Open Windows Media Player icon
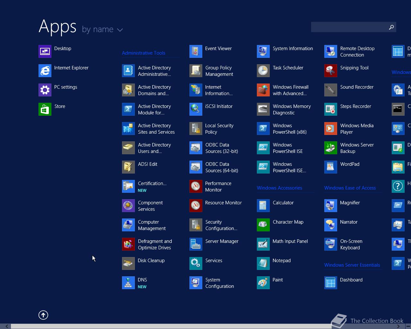This screenshot has width=411, height=329. coord(331,129)
